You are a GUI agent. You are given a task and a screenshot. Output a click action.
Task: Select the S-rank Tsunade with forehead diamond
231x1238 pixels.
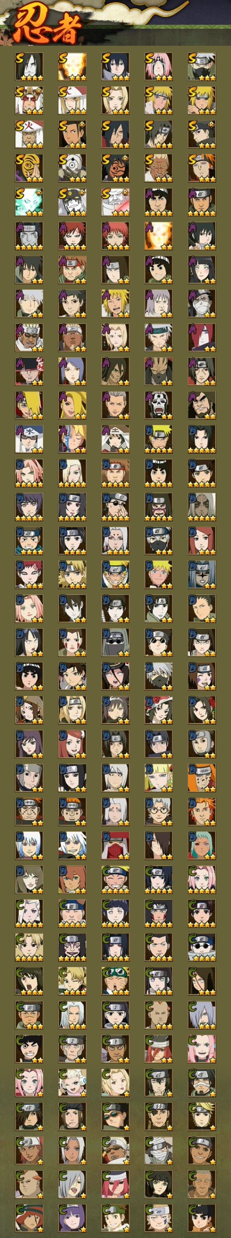coord(115,101)
